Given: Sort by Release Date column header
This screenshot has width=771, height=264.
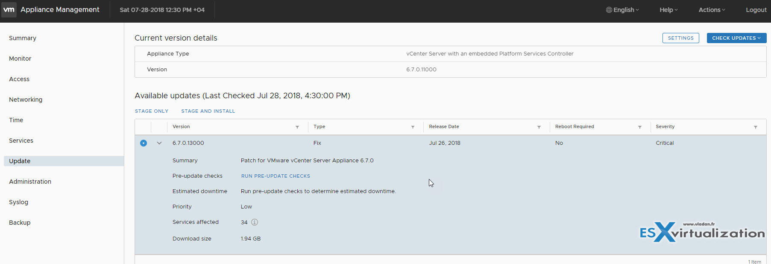Looking at the screenshot, I should (x=444, y=127).
